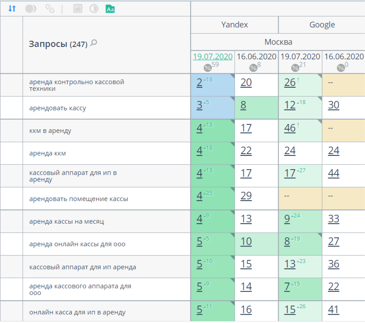Screen dimensions: 365x323
Task: Click percent icon under Google 16.06.2020
Action: [341, 68]
